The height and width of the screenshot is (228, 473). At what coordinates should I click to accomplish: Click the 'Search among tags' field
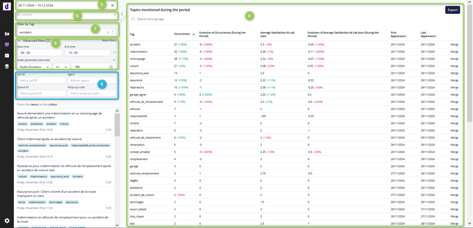pos(167,19)
